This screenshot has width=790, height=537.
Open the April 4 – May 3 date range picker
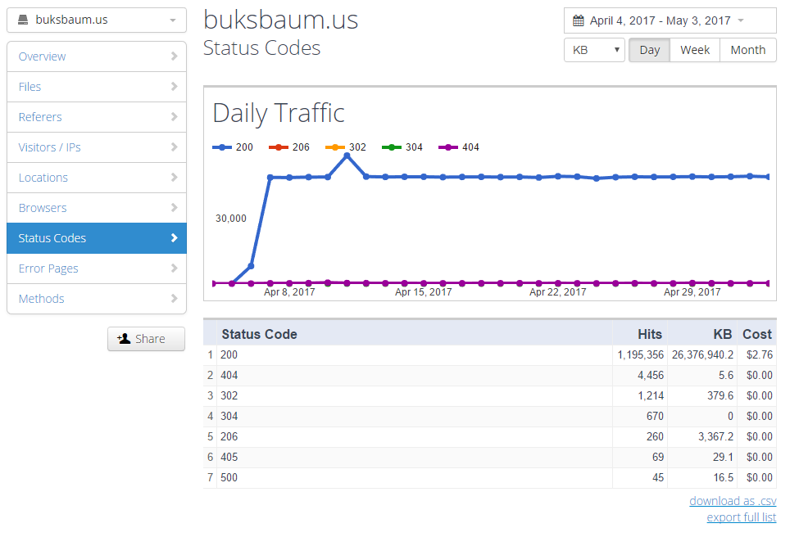coord(670,20)
